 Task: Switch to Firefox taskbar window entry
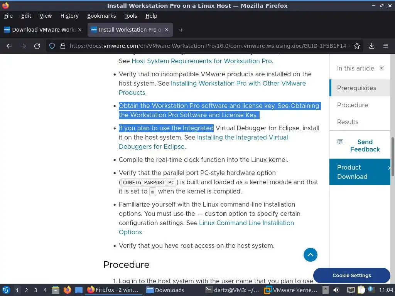(113, 290)
